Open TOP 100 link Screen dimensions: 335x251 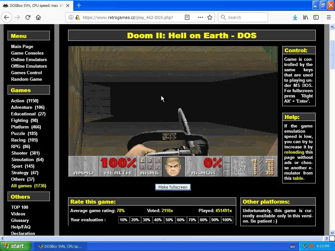[20, 207]
